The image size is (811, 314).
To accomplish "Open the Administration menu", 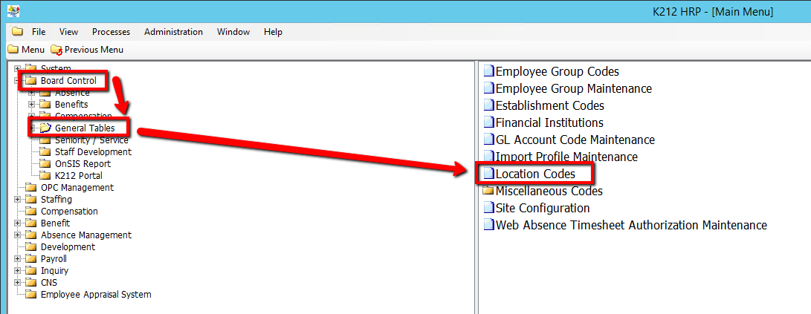I will coord(173,32).
